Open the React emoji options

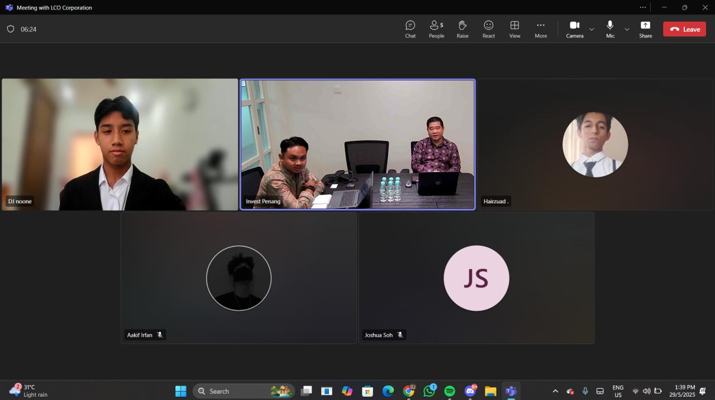click(x=488, y=29)
